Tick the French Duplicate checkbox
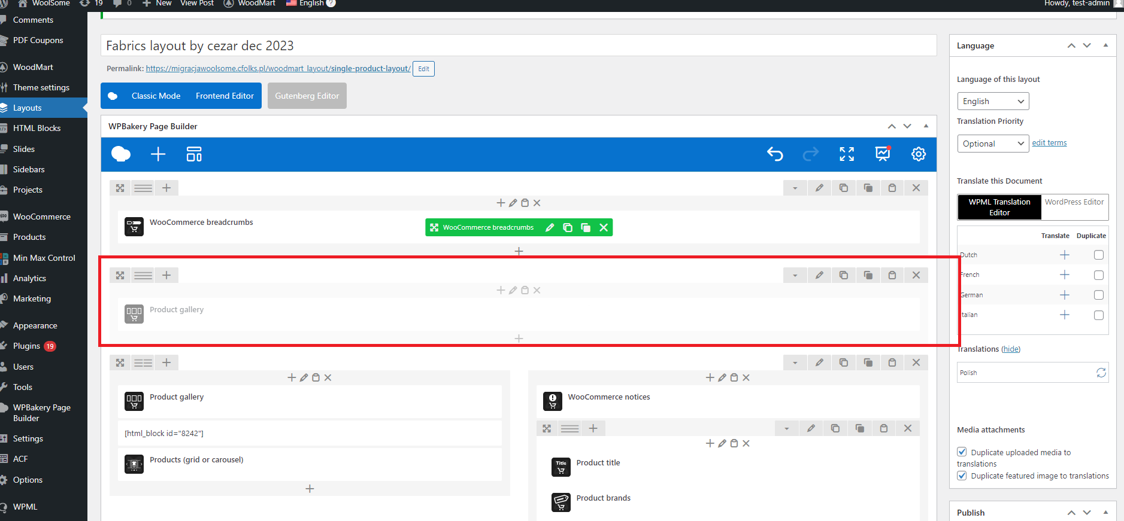Screen dimensions: 1124x521 (x=1099, y=275)
